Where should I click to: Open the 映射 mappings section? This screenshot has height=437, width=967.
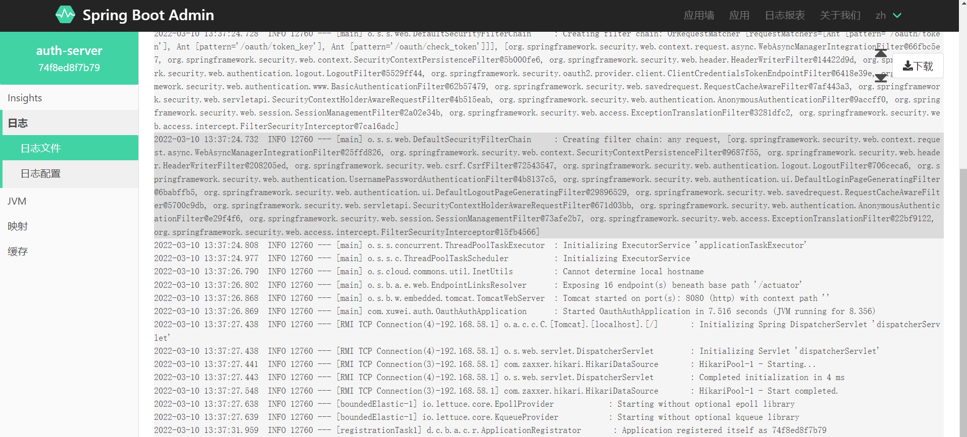coord(69,226)
